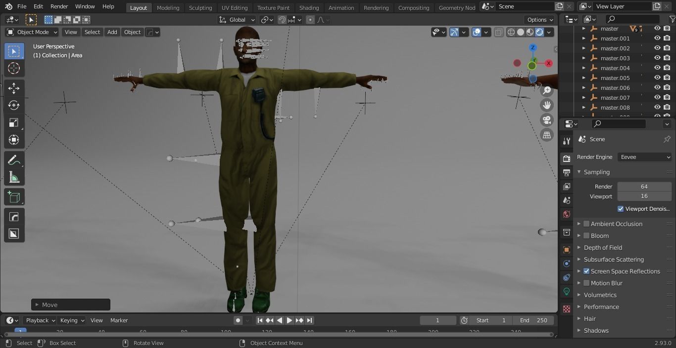Open the Keying popover
Image resolution: width=676 pixels, height=348 pixels.
pos(72,320)
